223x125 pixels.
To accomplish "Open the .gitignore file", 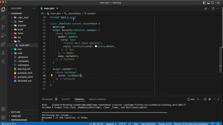I will [23, 57].
